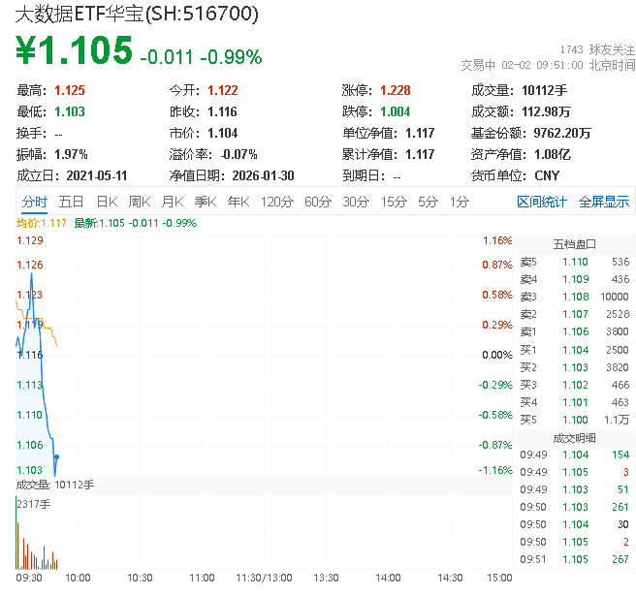Click the 昨收 value 1.116
The height and width of the screenshot is (596, 636).
222,111
